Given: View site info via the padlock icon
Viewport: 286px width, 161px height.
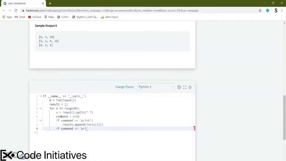Looking at the screenshot, I should click(23, 11).
